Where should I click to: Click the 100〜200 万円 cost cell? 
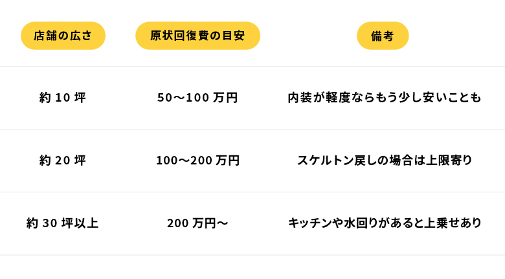197,161
